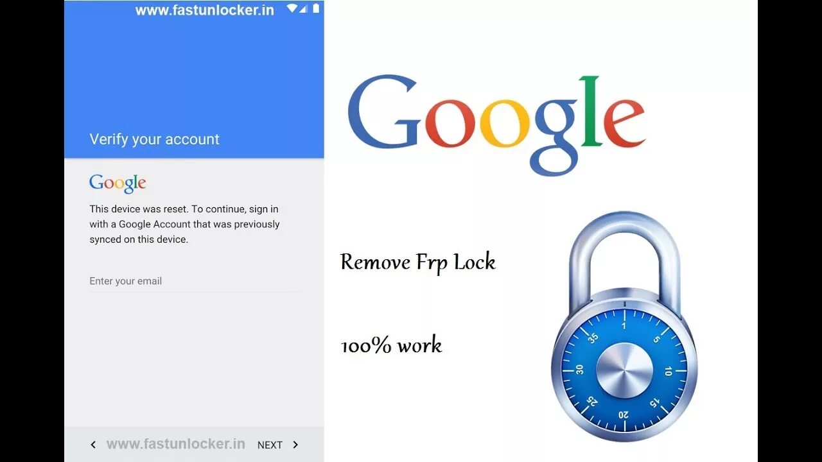The image size is (822, 462).
Task: Tap the Wi-Fi status icon
Action: coord(292,9)
